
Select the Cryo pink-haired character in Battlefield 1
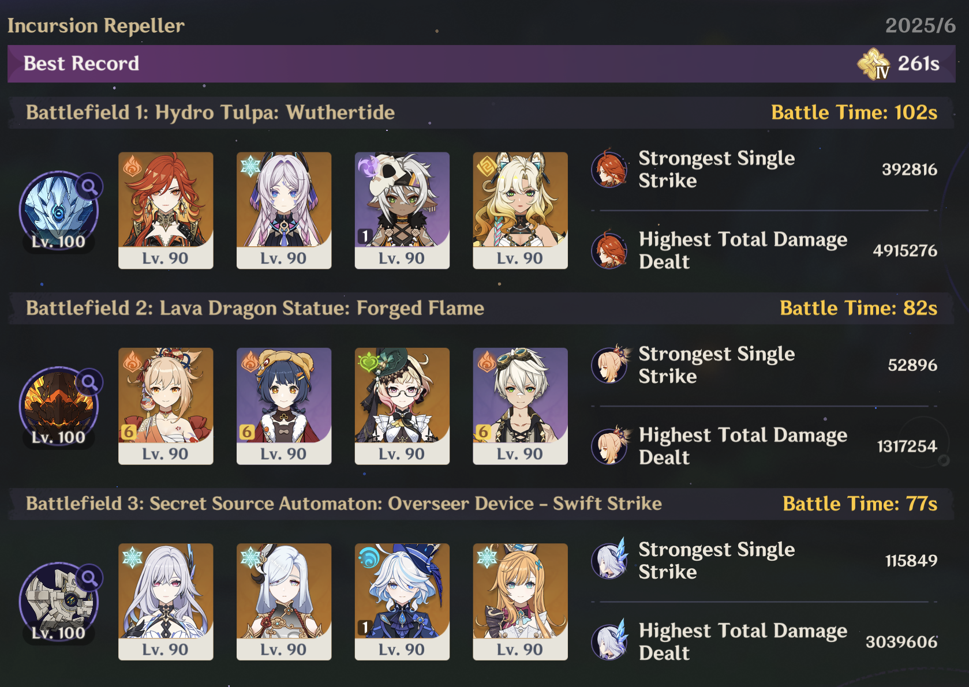click(x=284, y=211)
